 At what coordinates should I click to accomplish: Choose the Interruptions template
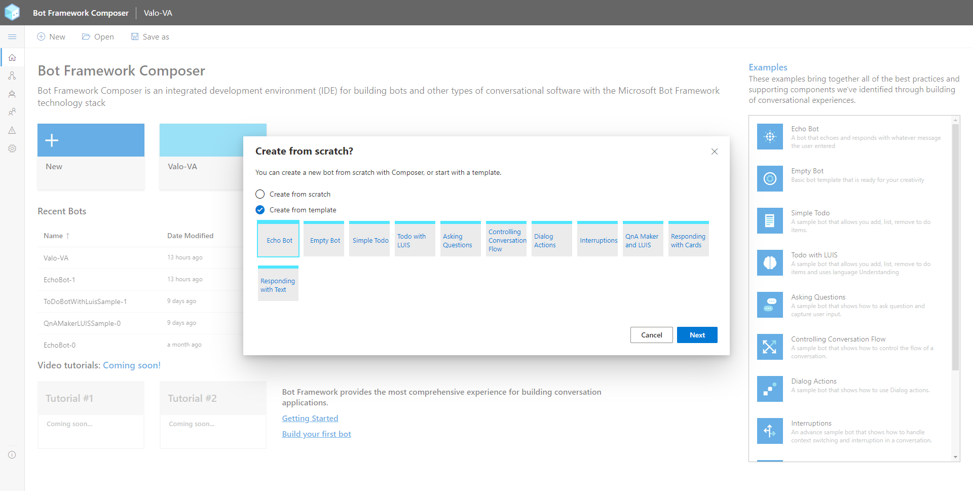[597, 239]
